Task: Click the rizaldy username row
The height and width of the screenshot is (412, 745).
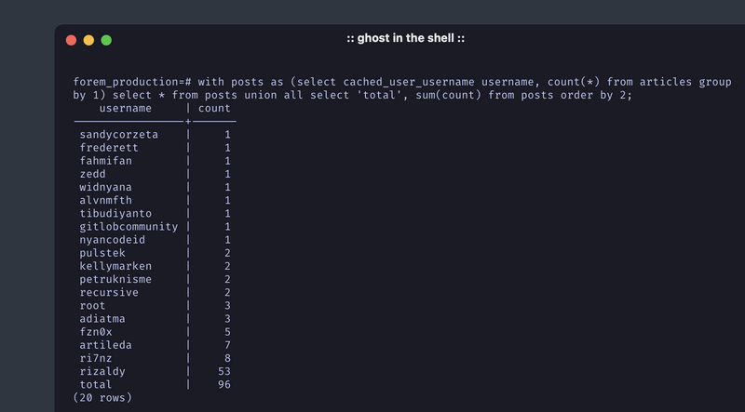Action: [x=102, y=371]
